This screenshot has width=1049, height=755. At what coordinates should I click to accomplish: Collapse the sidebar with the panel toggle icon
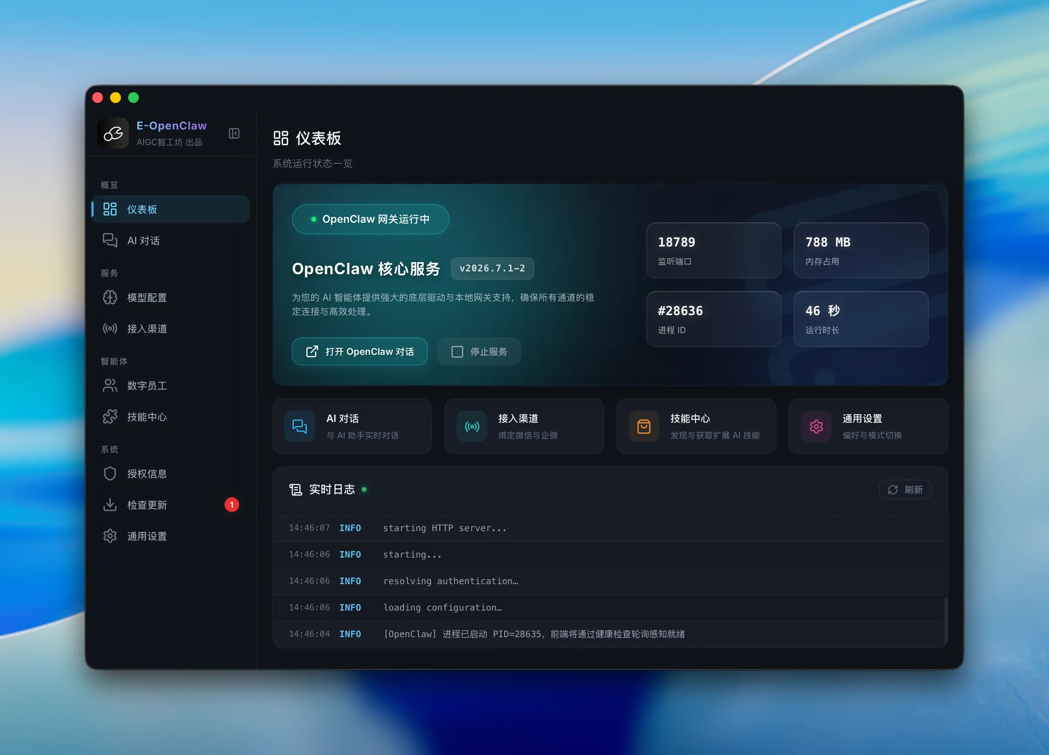234,134
